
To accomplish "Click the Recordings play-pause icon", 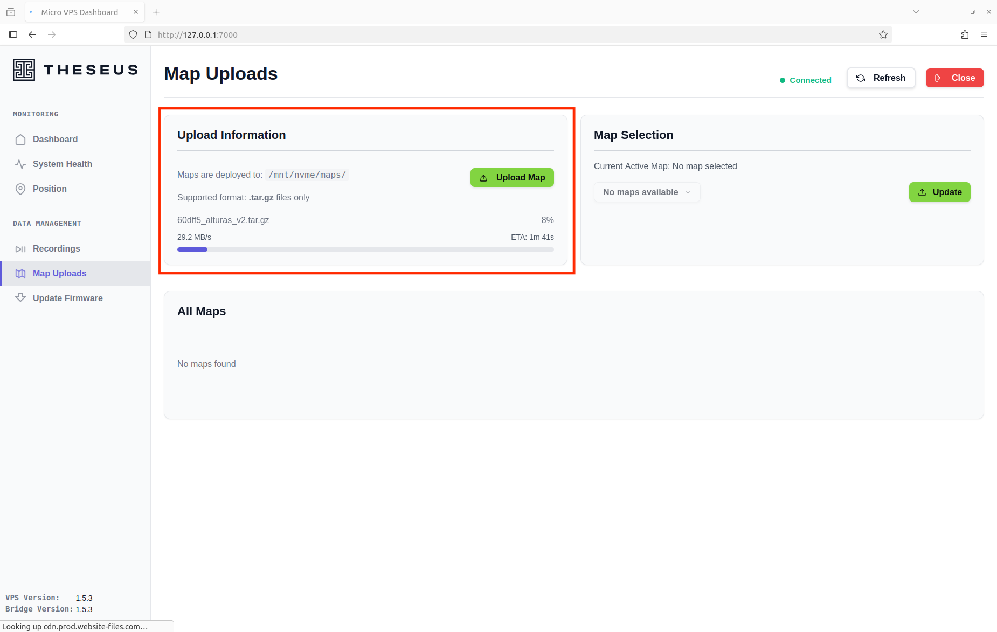I will click(20, 249).
